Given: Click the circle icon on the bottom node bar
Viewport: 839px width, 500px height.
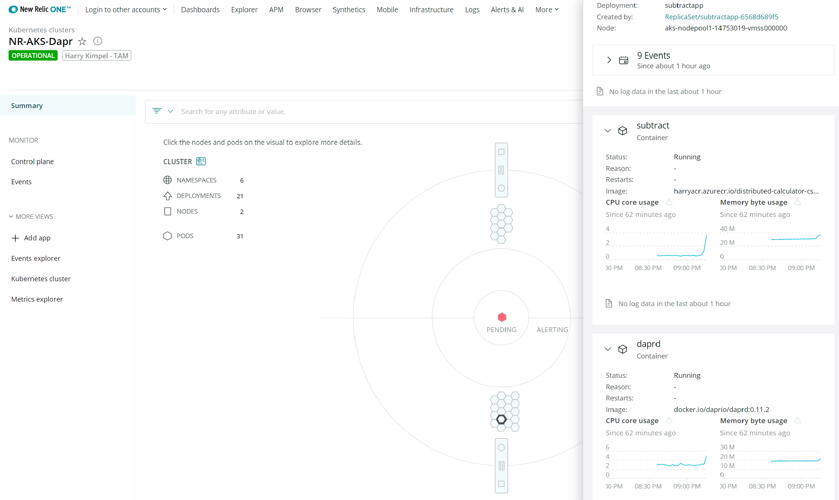Looking at the screenshot, I should [501, 448].
